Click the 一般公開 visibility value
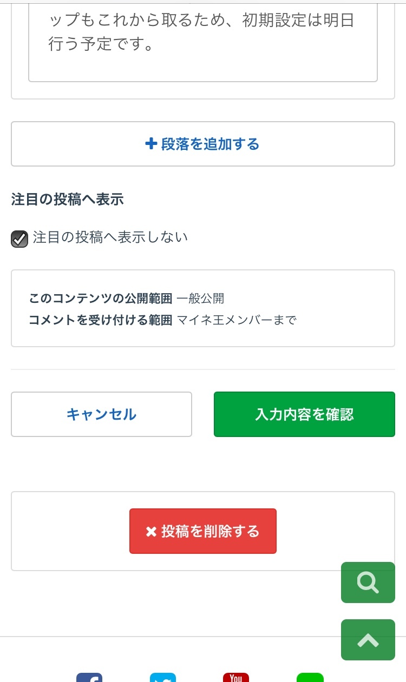This screenshot has width=406, height=682. [200, 298]
